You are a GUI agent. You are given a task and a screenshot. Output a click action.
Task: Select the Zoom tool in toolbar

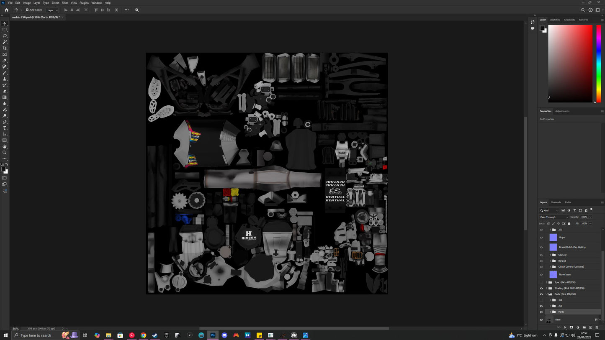5,153
